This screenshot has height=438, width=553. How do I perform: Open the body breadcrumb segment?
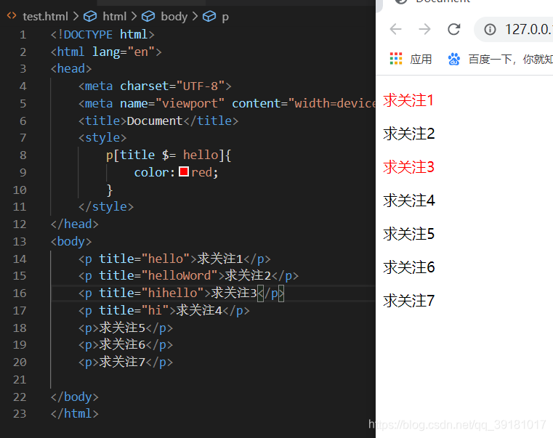click(x=174, y=17)
